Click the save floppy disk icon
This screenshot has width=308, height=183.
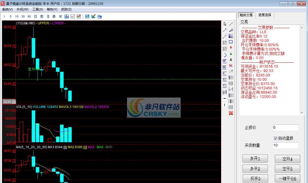pyautogui.click(x=87, y=16)
